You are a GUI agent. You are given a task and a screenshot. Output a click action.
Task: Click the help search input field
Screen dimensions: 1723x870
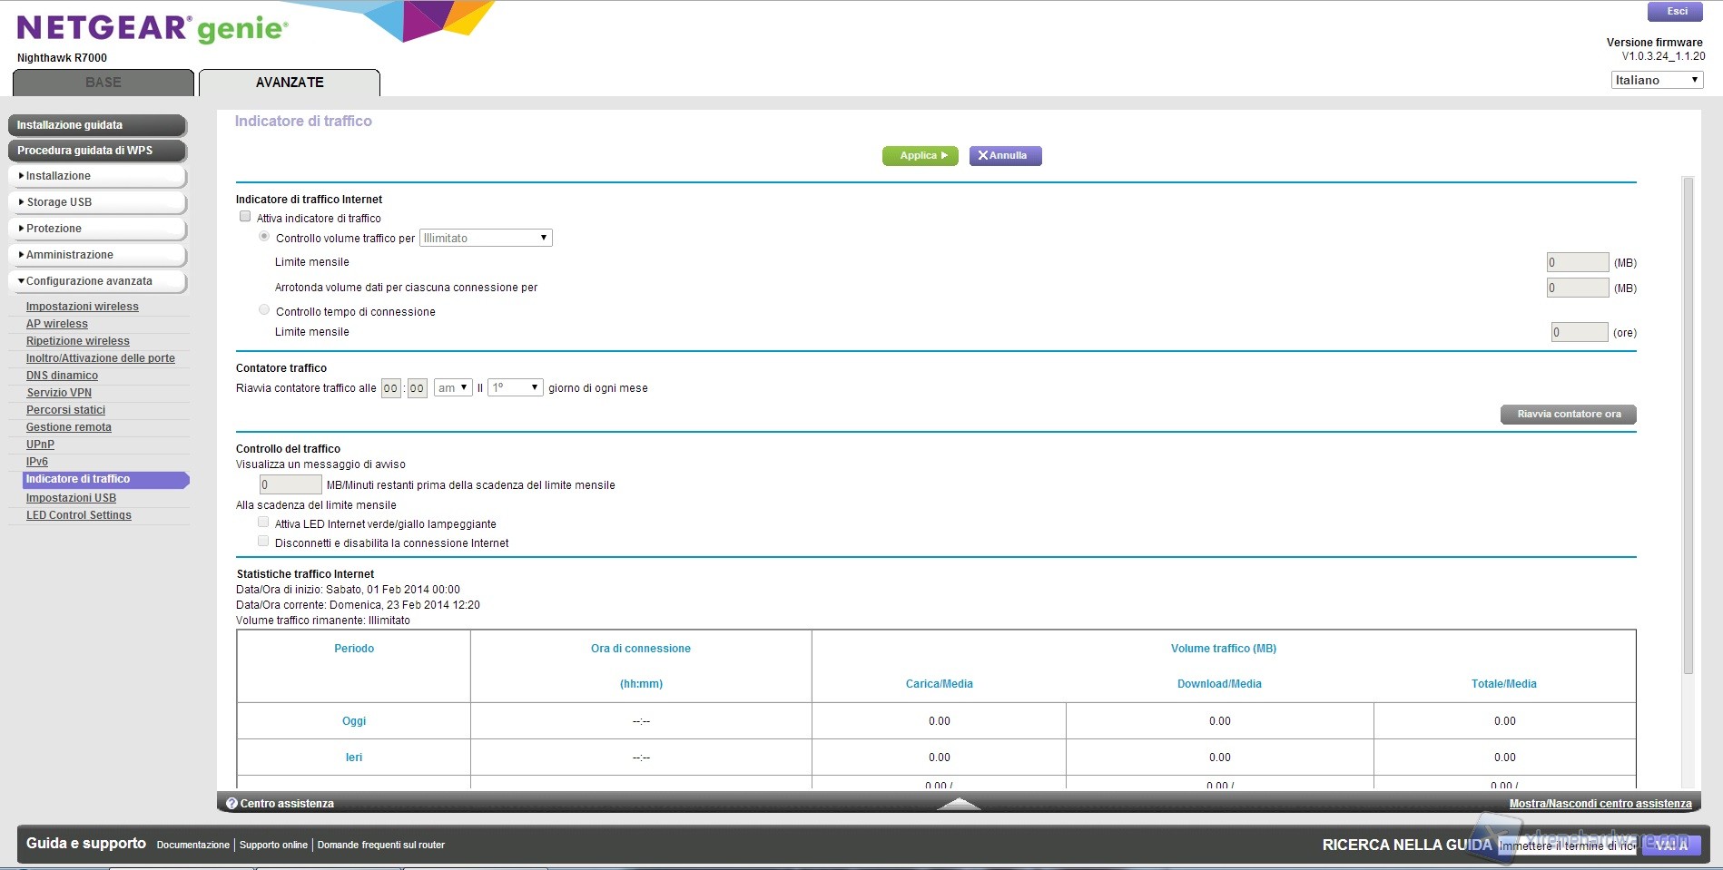point(1566,846)
